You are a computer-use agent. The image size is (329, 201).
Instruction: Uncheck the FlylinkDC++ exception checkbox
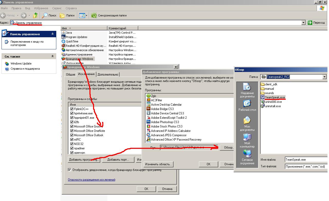72,109
